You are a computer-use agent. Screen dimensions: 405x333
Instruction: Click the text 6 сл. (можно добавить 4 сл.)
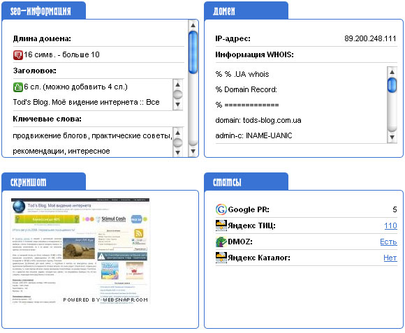75,87
